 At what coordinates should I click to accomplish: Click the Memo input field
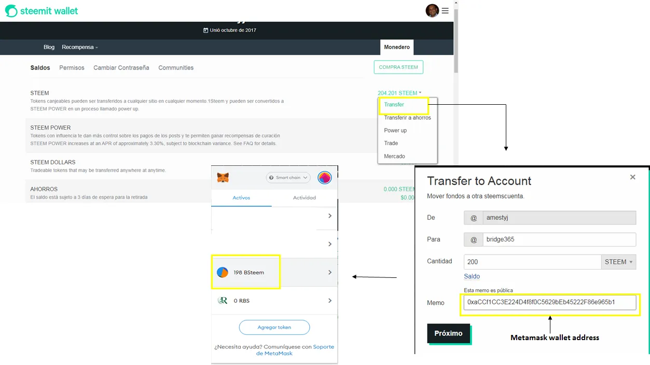550,302
